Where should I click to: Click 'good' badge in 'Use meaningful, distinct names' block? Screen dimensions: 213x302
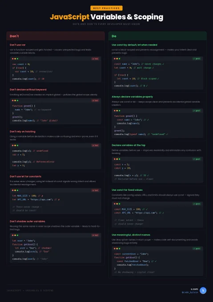(x=197, y=249)
